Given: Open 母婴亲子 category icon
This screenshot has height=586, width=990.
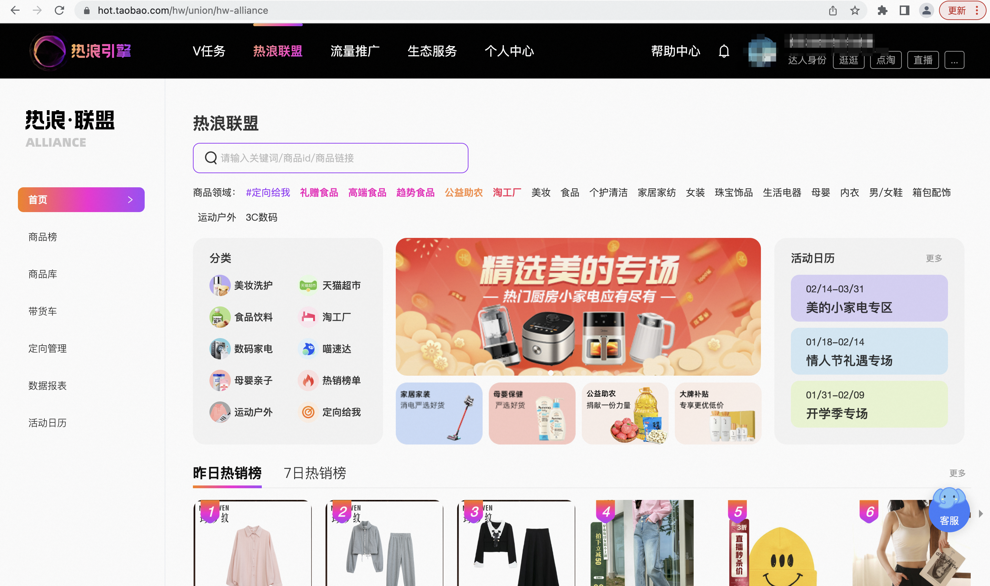Looking at the screenshot, I should [220, 380].
